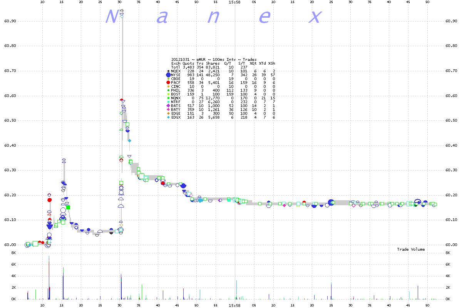Viewport: 462px width, 308px height.
Task: Click the 'CBOE' exchange label
Action: pyautogui.click(x=176, y=79)
